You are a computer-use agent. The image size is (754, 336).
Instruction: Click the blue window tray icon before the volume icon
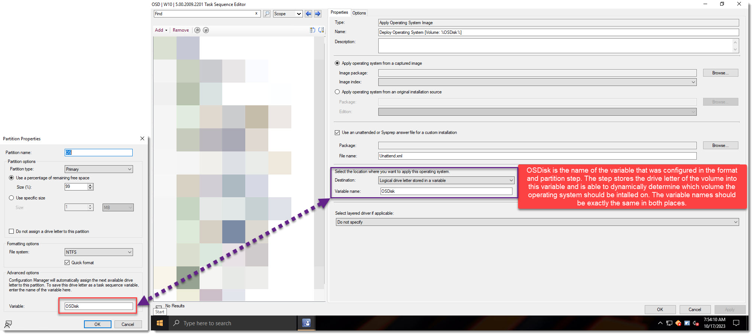(687, 323)
